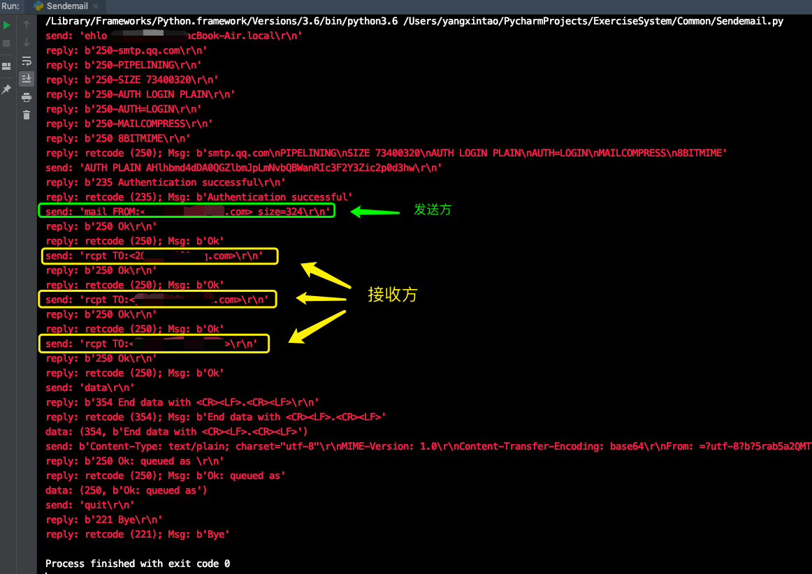
Task: Click the Python logo on the Sendemail tab
Action: tap(37, 6)
